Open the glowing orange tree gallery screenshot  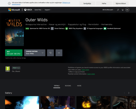coord(94,102)
